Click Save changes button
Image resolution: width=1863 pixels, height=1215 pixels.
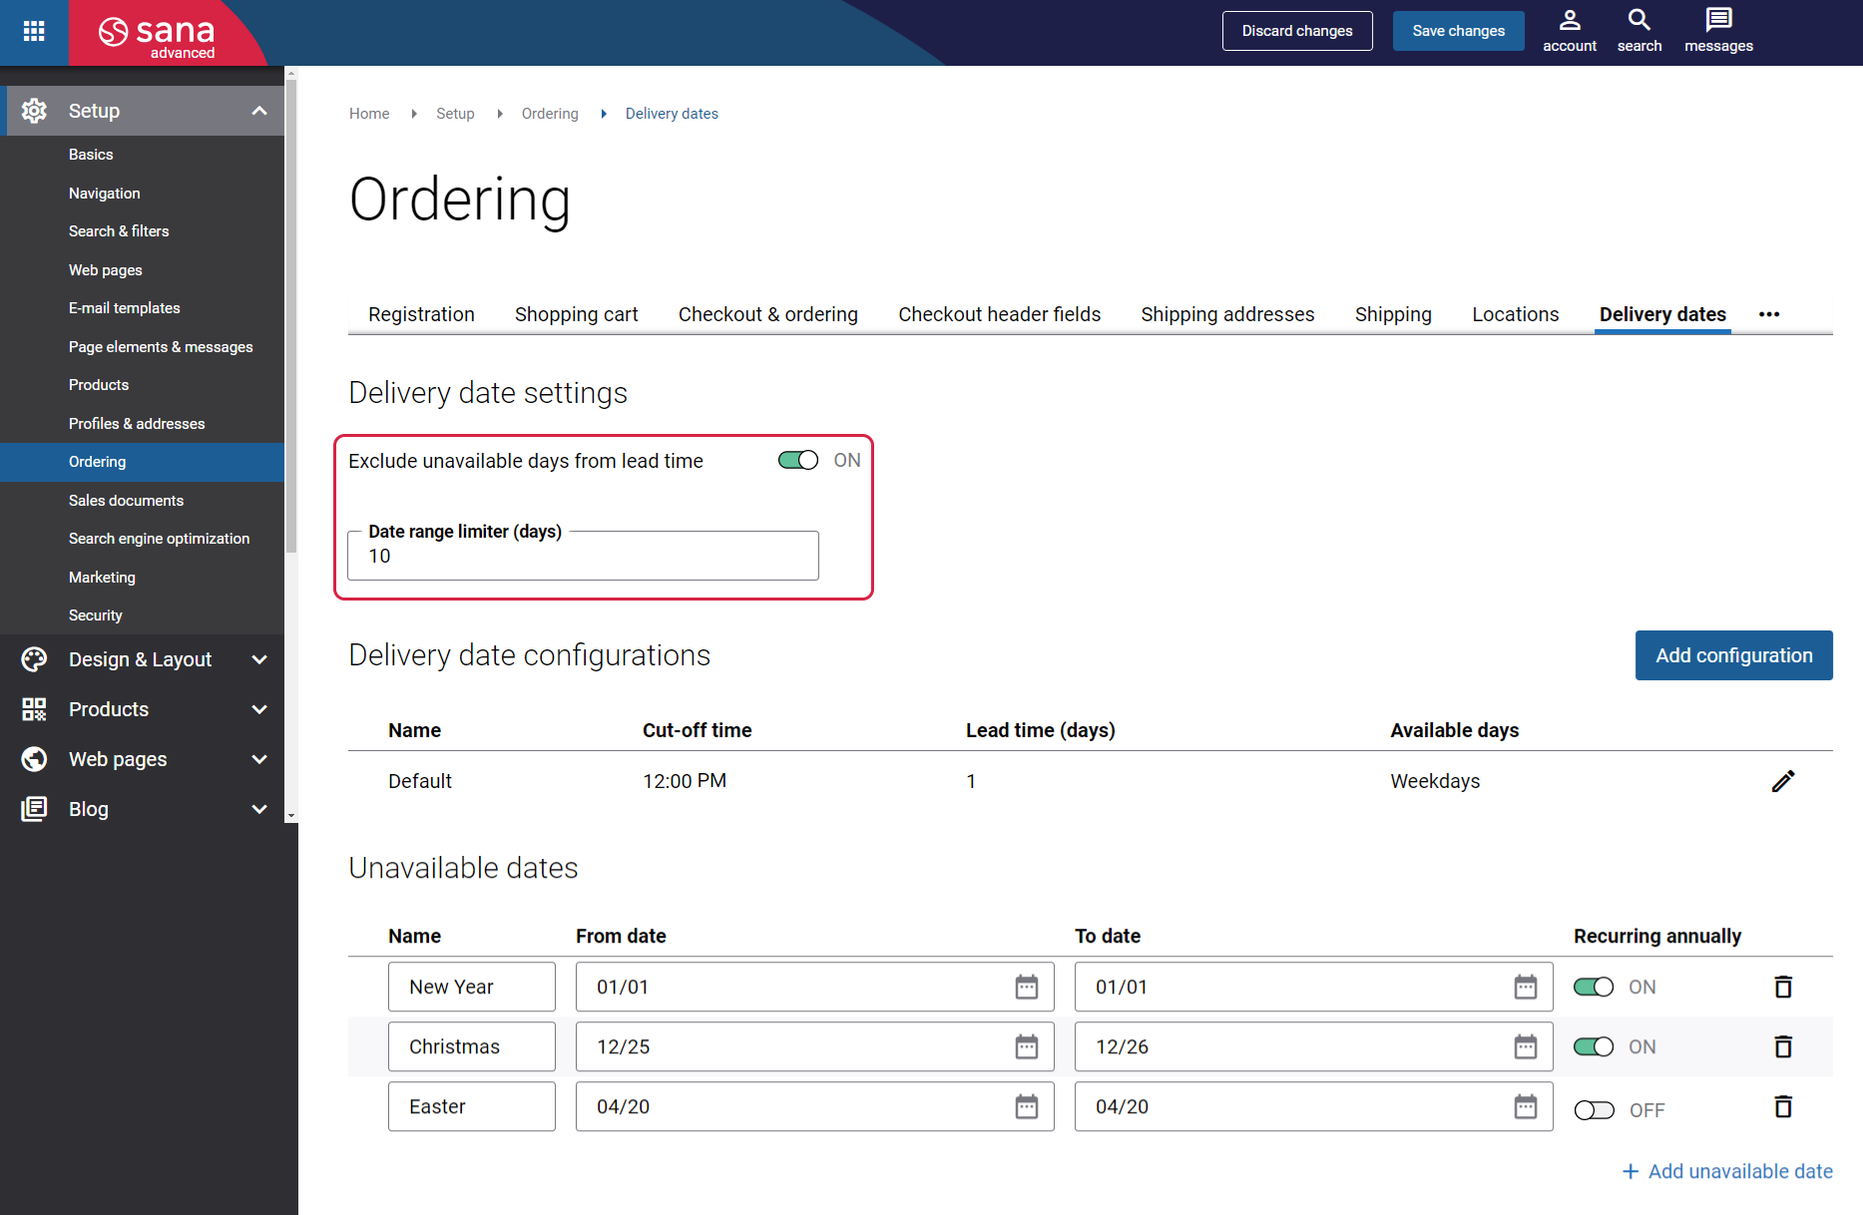coord(1458,31)
